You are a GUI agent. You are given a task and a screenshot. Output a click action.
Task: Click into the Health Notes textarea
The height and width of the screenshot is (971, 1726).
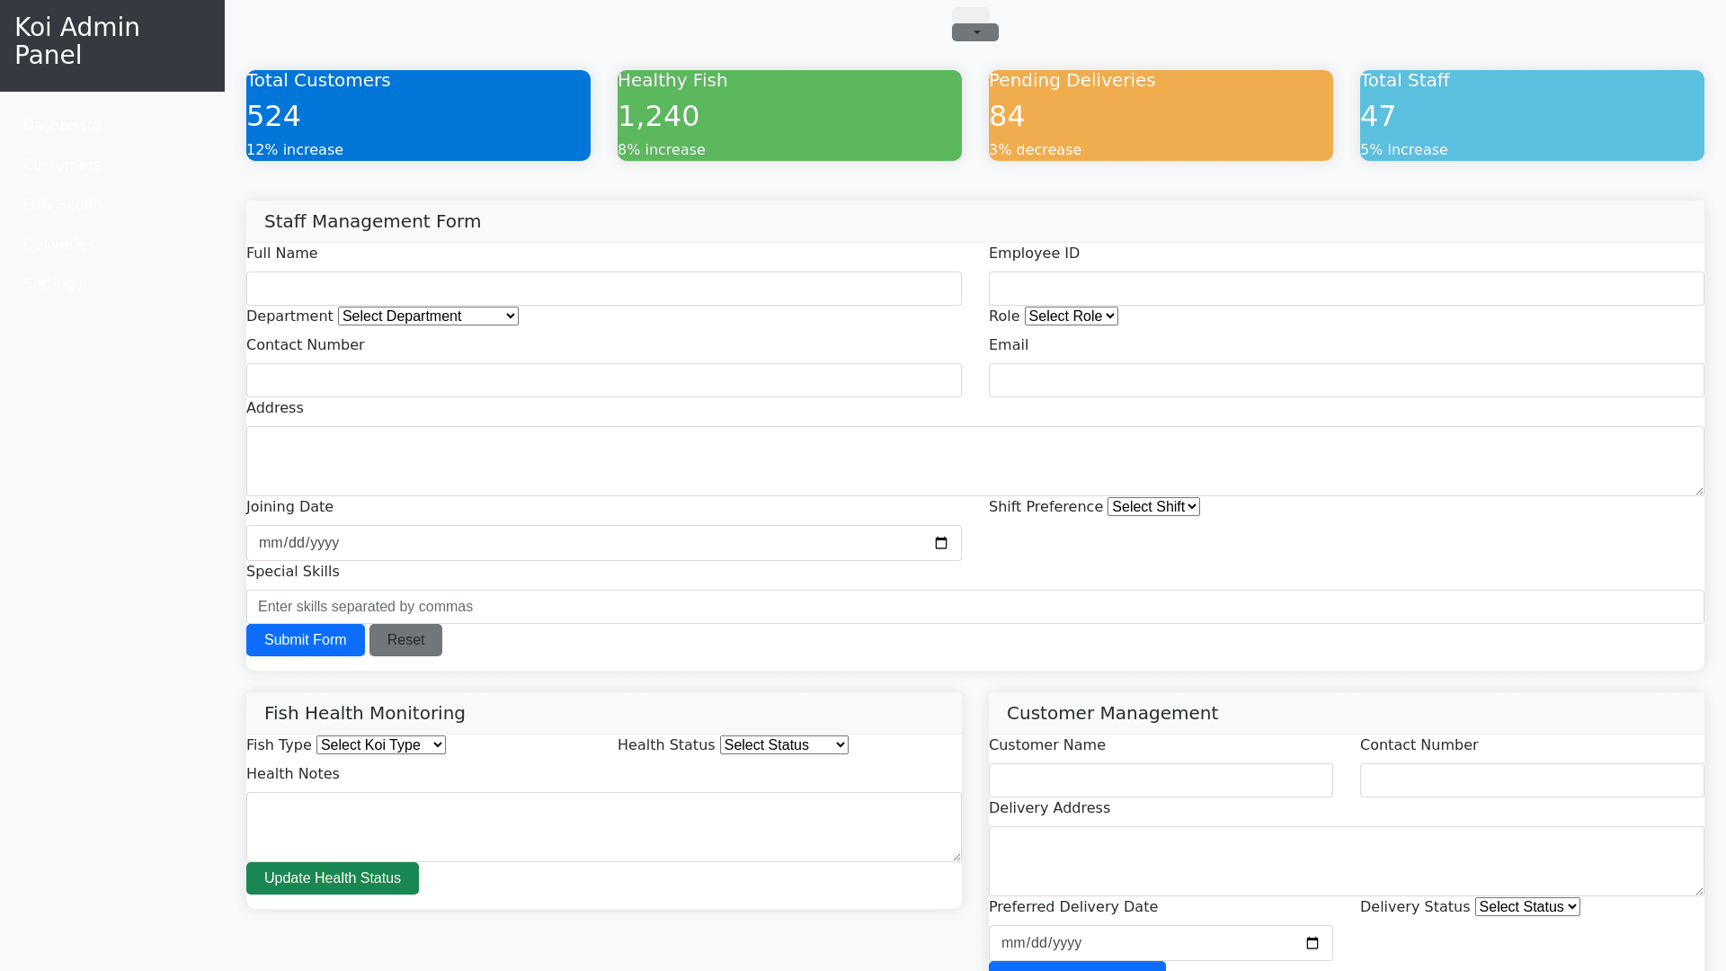click(603, 827)
